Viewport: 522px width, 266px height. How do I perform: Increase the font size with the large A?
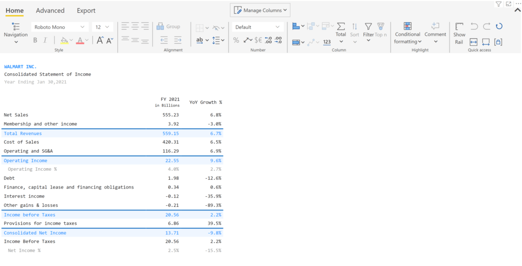tap(100, 40)
